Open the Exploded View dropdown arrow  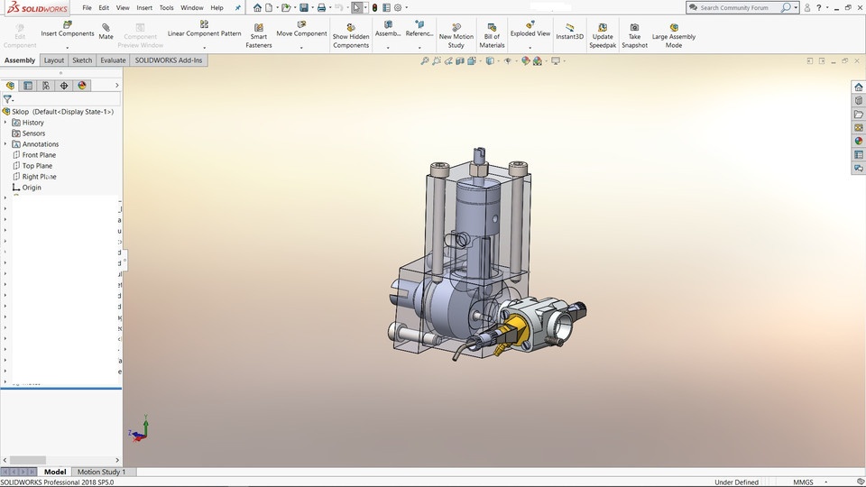(530, 47)
